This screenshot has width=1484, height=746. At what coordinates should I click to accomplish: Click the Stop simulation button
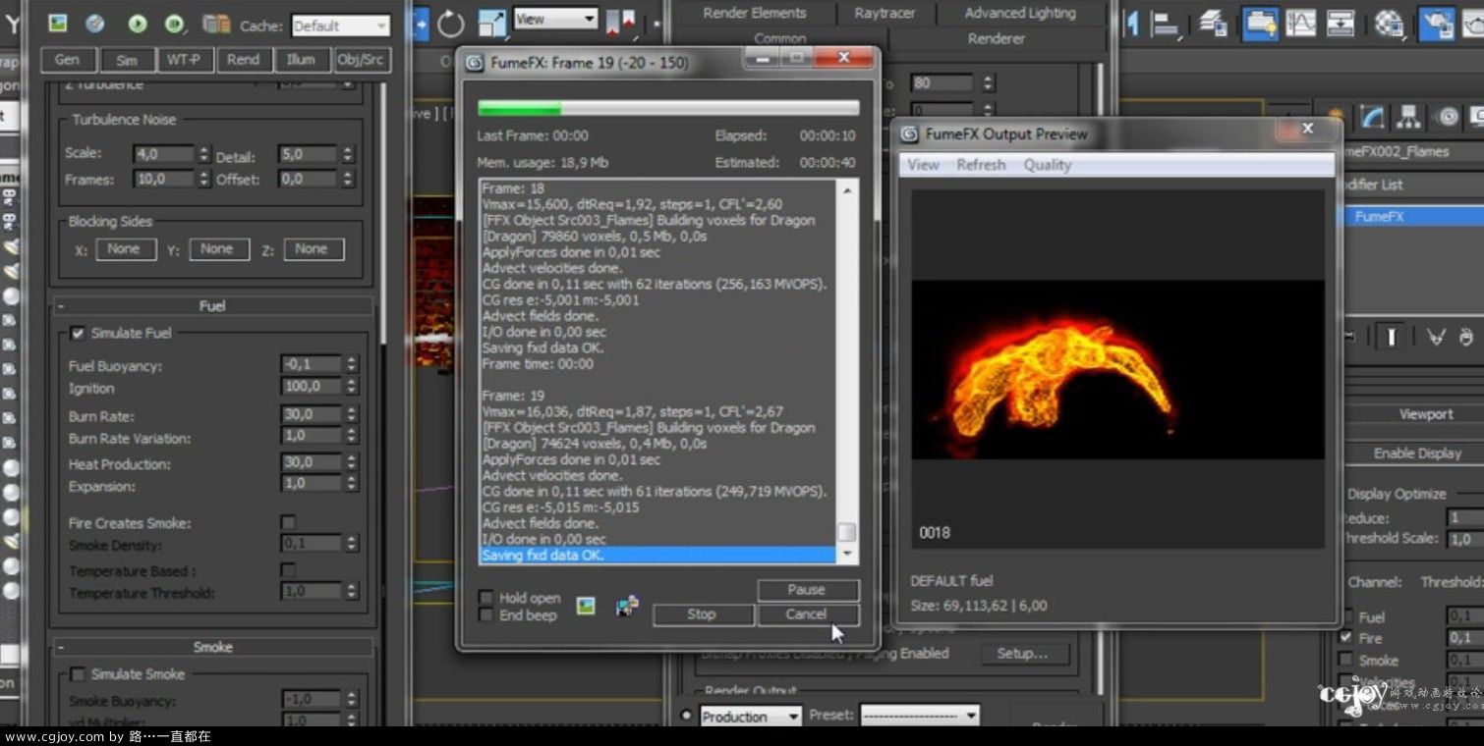tap(702, 614)
